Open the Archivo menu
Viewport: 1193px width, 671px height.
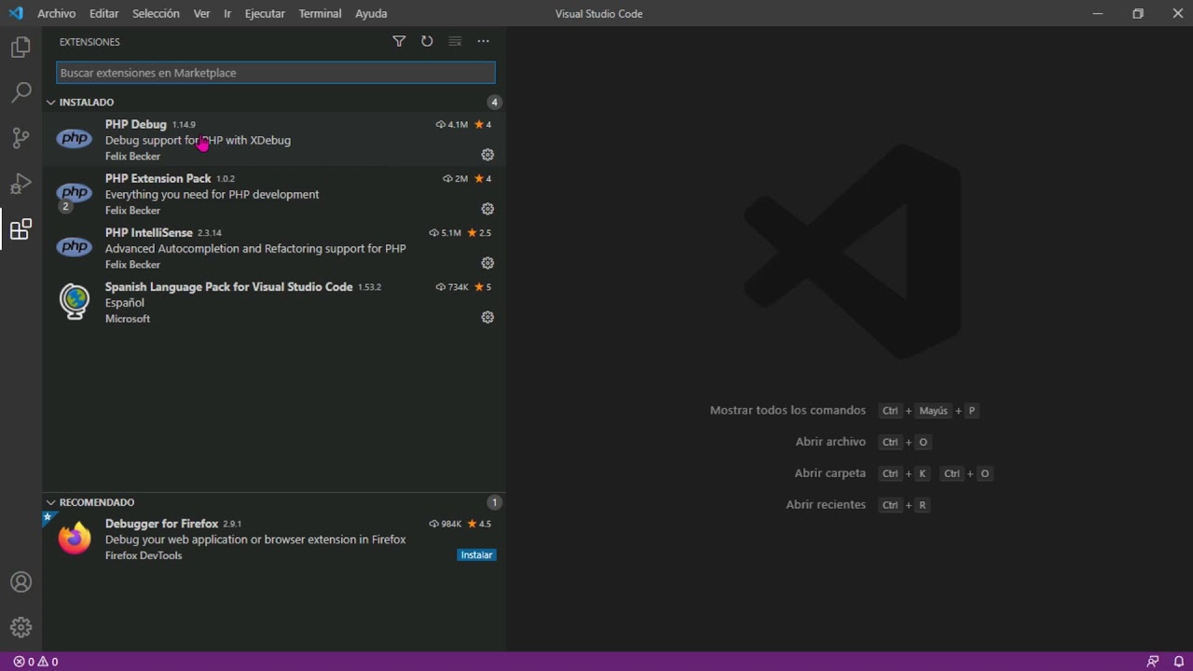(57, 14)
